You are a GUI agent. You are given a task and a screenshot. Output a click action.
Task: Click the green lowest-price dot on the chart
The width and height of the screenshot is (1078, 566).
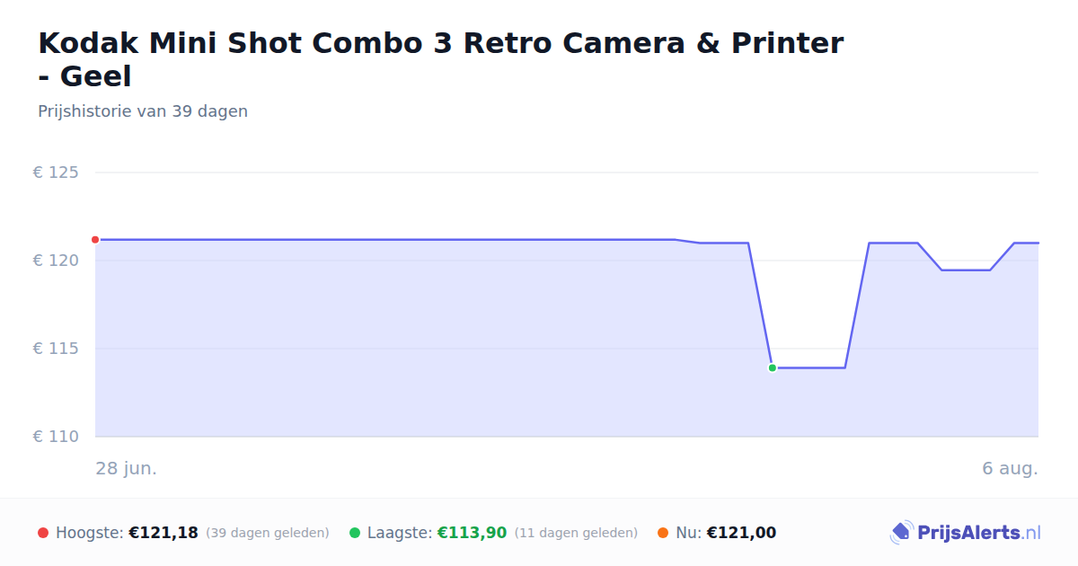click(x=772, y=367)
